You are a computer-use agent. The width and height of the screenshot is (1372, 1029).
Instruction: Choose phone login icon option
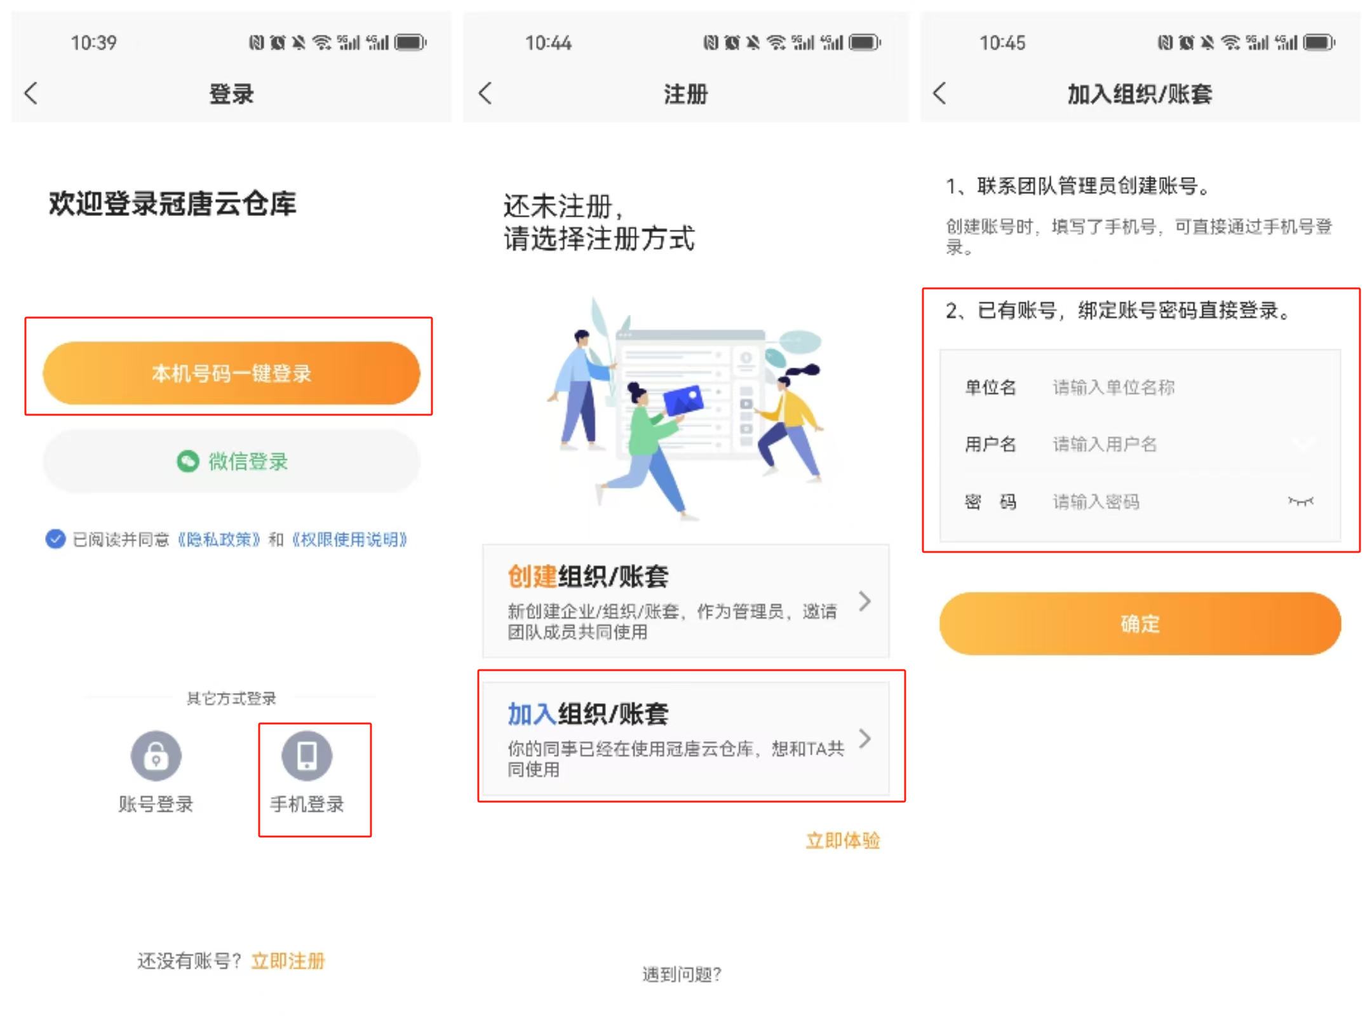coord(307,756)
